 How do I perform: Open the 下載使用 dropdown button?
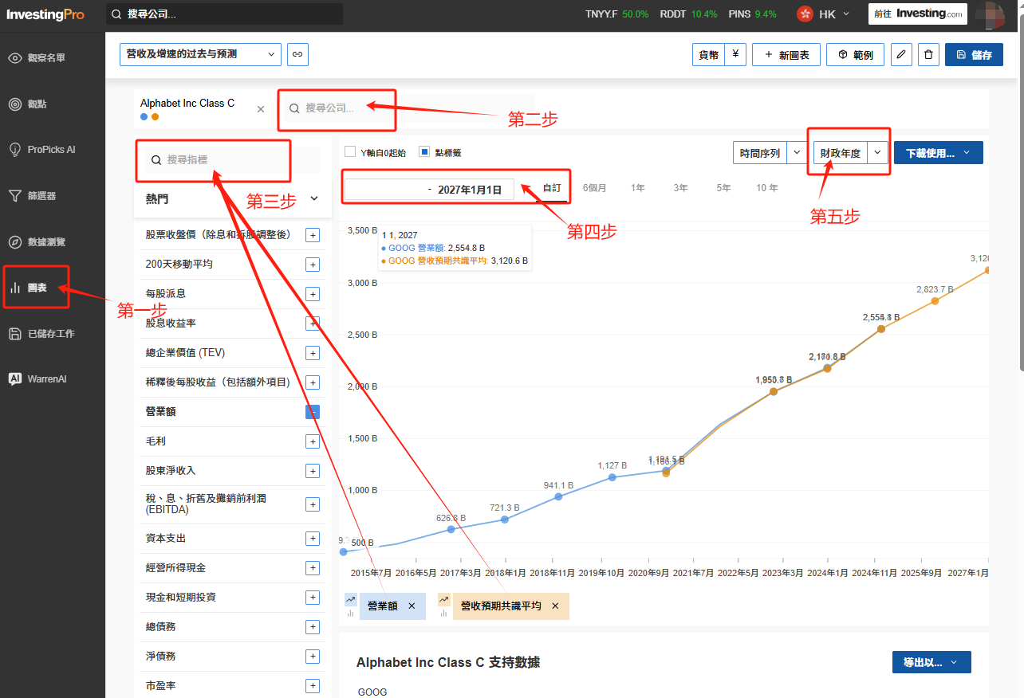938,153
